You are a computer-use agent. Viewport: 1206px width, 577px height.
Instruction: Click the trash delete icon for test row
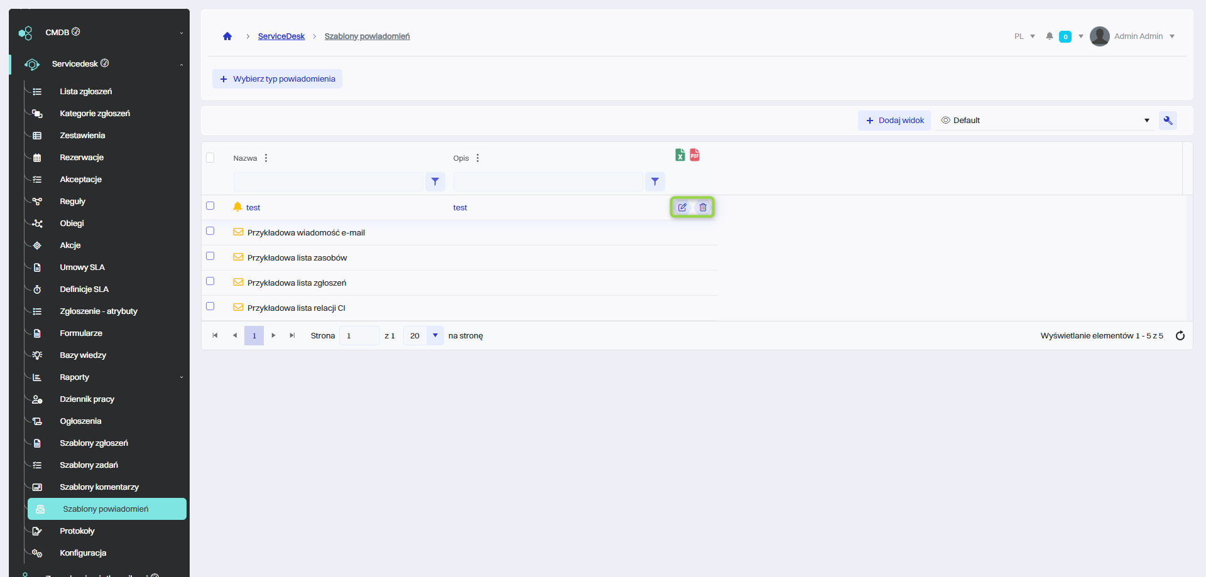(703, 207)
